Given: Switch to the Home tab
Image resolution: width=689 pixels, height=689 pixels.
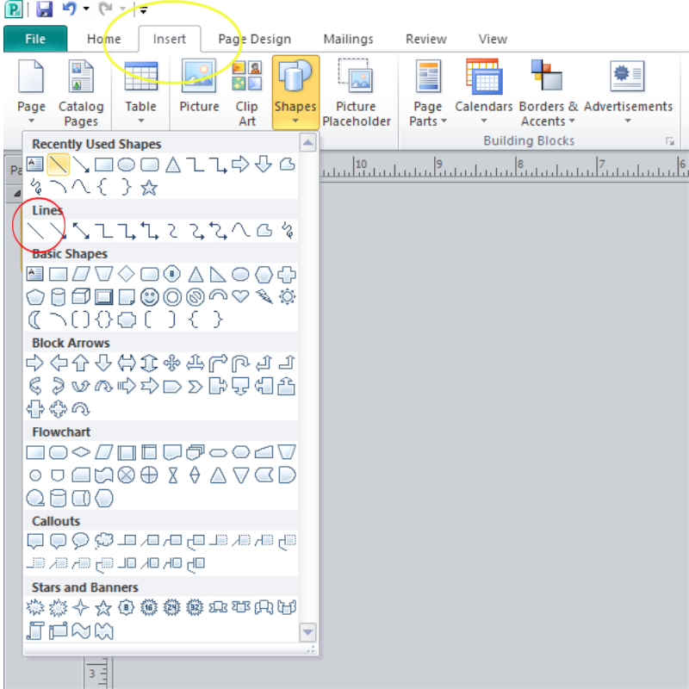Looking at the screenshot, I should click(x=103, y=39).
